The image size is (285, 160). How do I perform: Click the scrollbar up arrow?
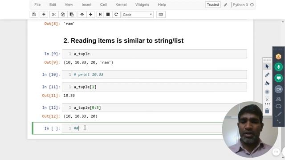coord(283,22)
